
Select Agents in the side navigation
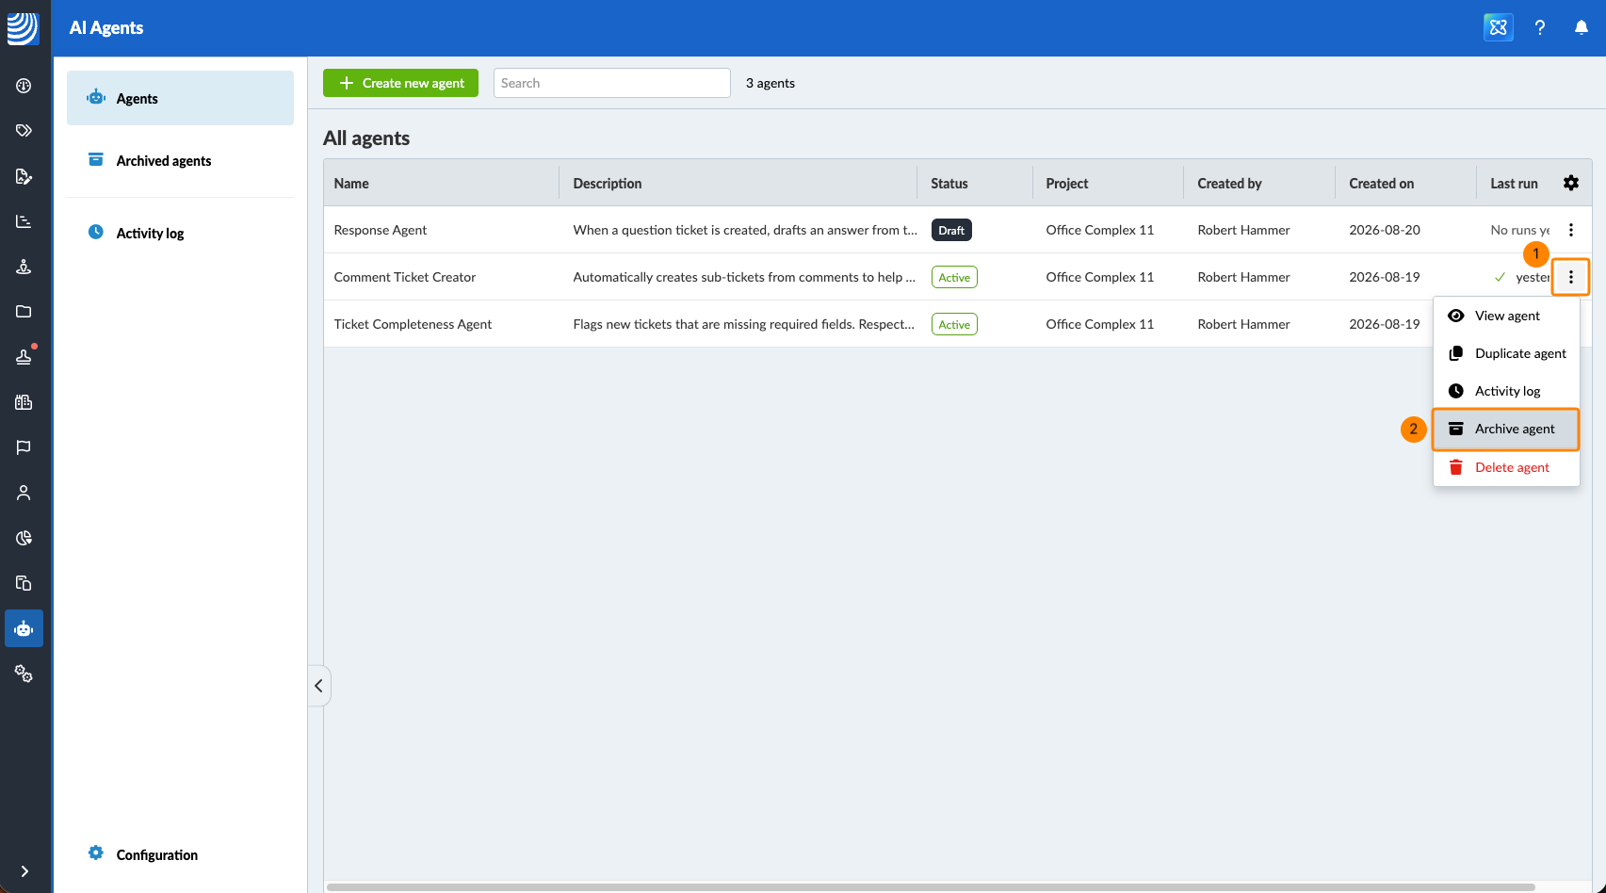point(180,98)
